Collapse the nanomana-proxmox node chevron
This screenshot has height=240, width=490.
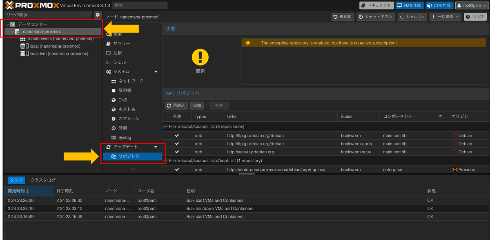tap(12, 32)
